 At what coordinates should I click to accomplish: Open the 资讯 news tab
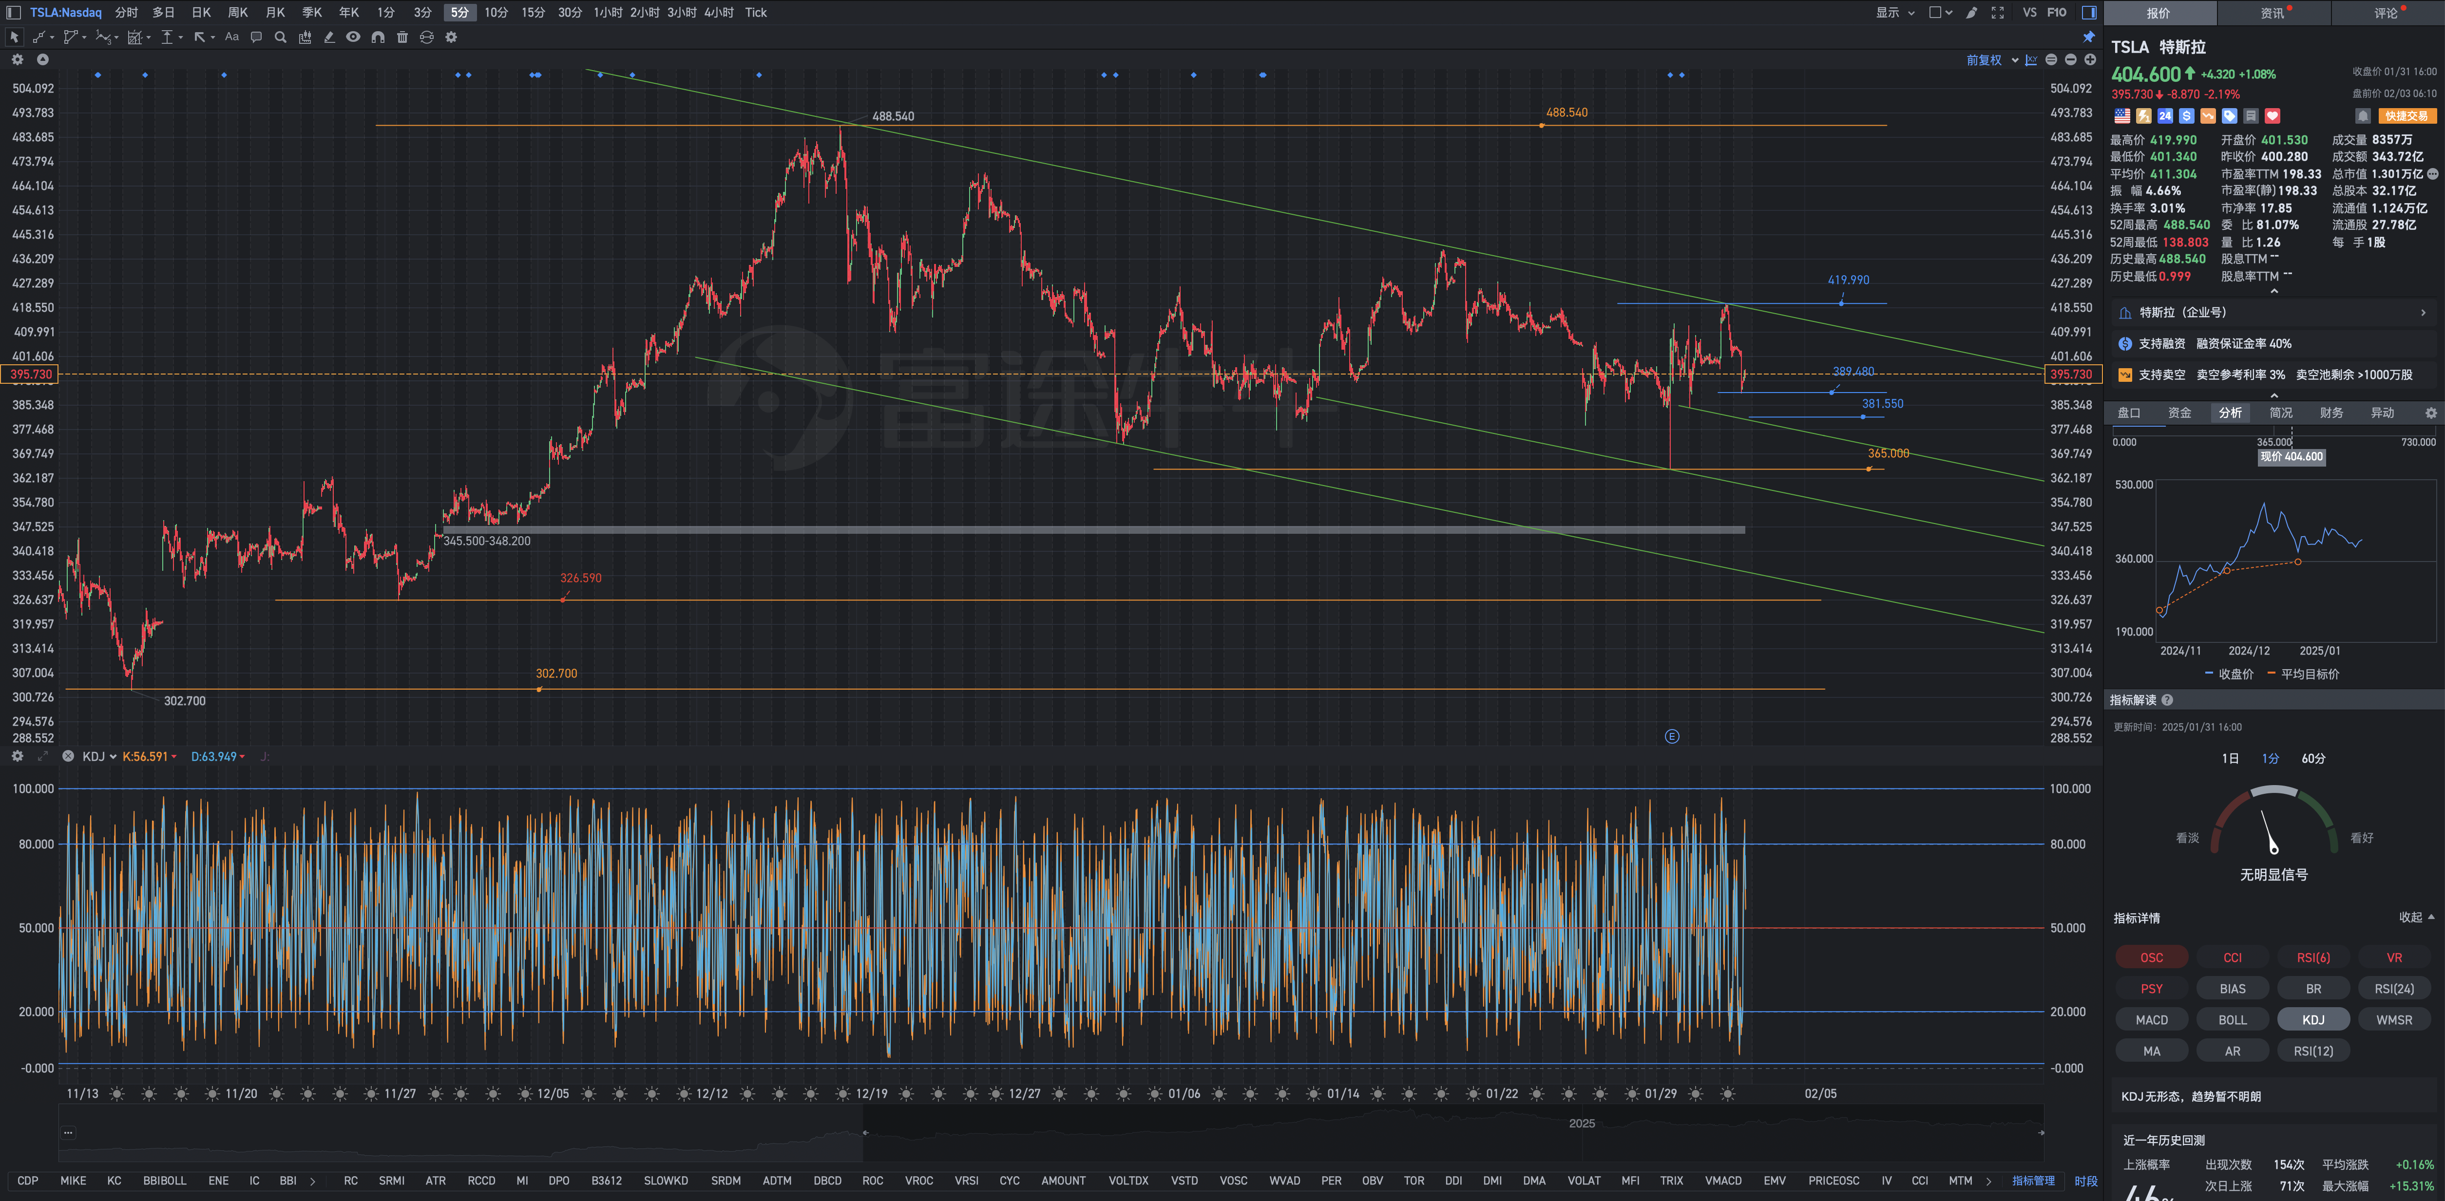2272,12
